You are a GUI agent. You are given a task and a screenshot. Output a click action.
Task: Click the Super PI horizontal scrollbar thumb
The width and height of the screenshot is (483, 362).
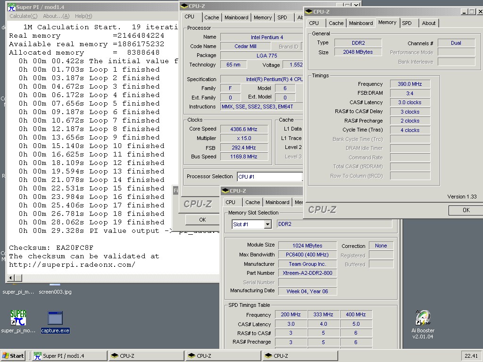[18, 278]
